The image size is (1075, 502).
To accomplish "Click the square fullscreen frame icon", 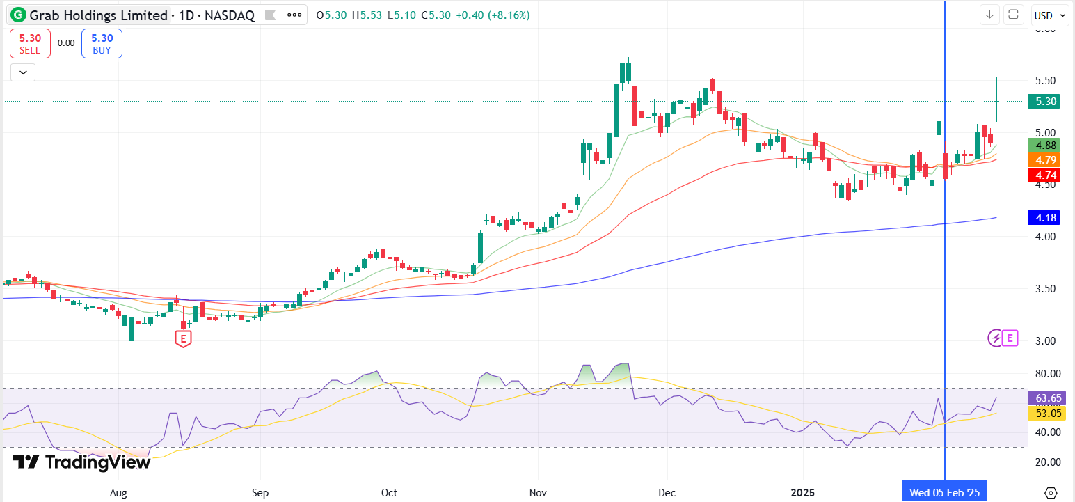I will [1014, 15].
